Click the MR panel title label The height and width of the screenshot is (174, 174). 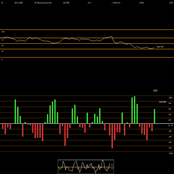click(x=155, y=90)
